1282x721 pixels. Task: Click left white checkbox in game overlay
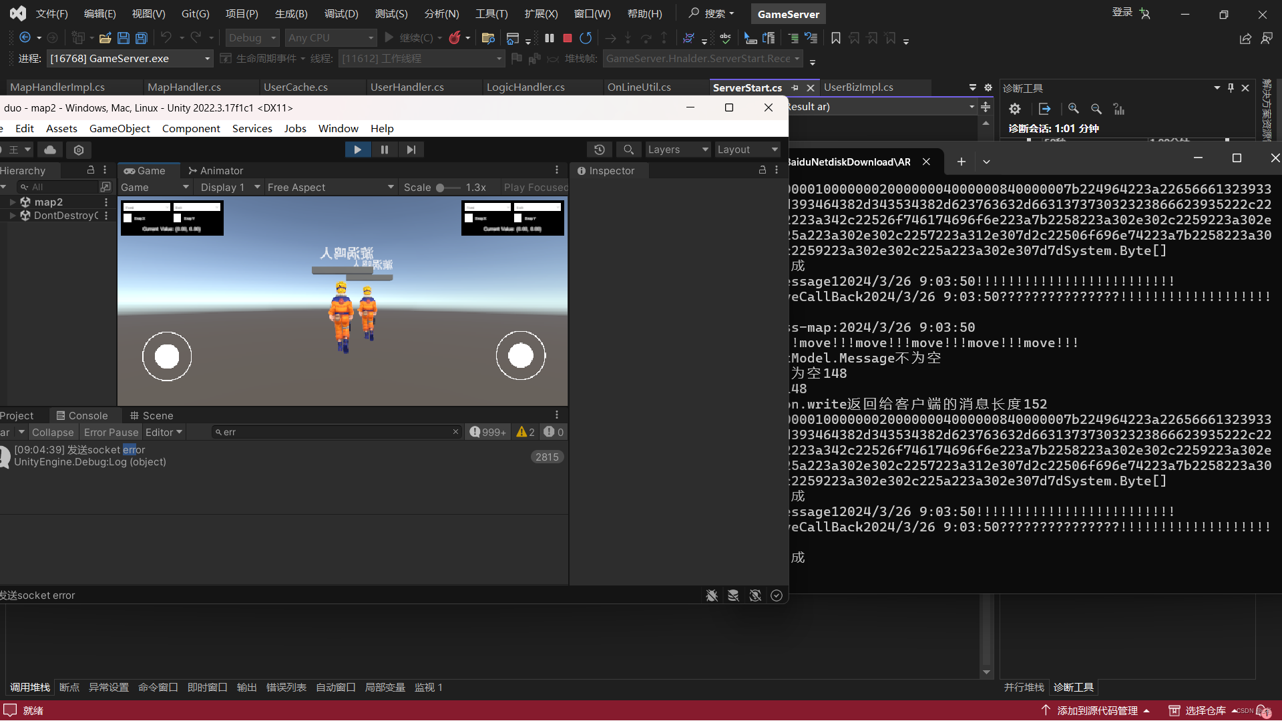click(x=128, y=218)
